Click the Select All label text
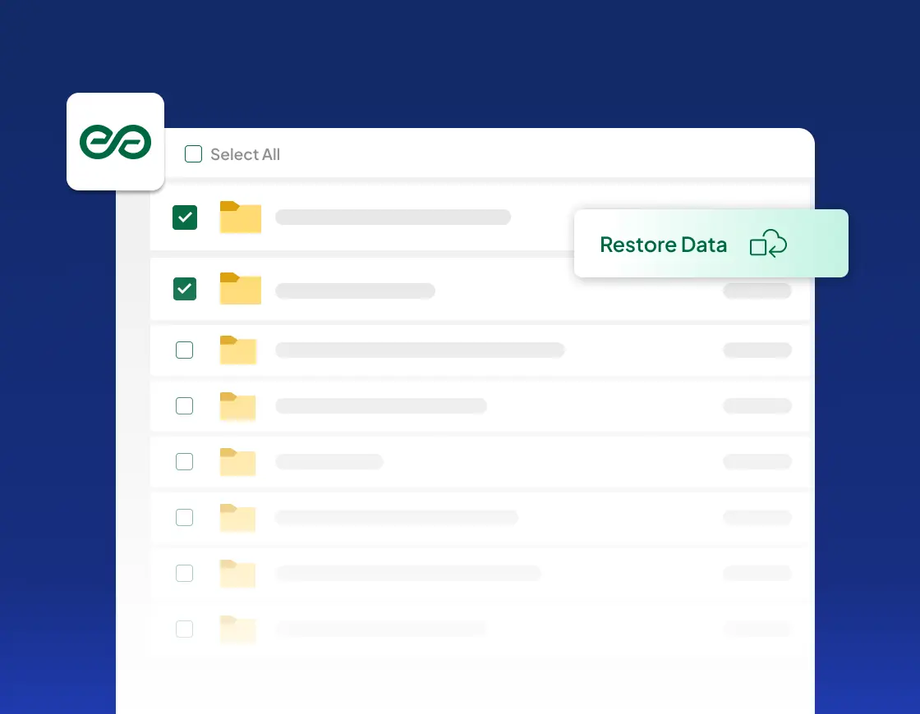The height and width of the screenshot is (714, 920). (x=245, y=154)
